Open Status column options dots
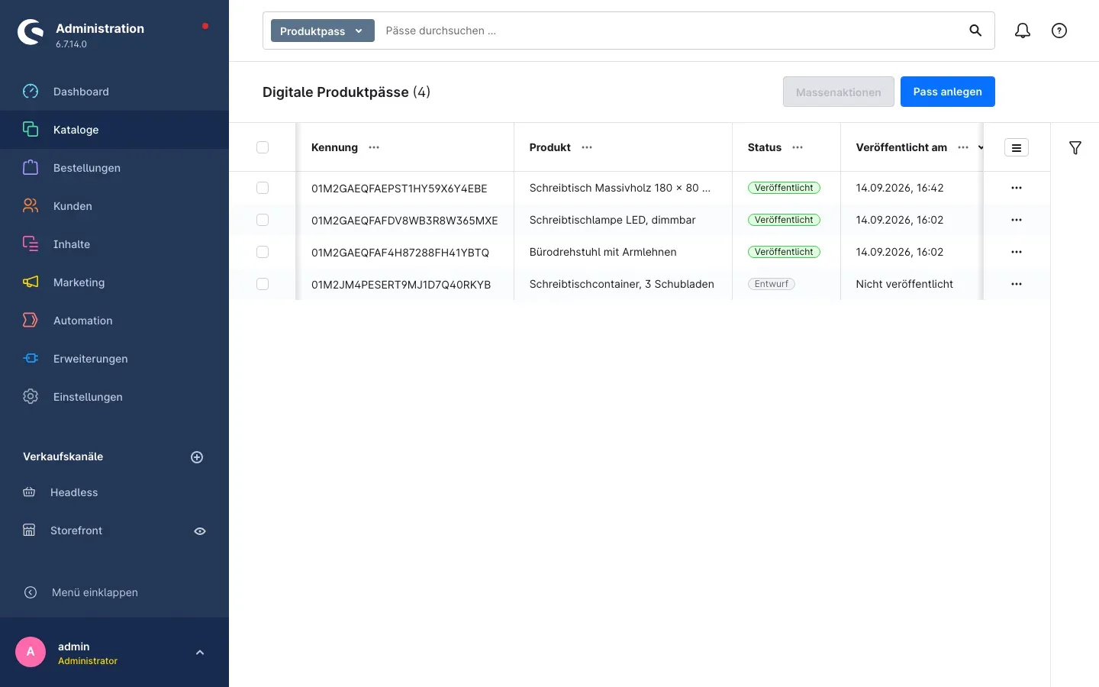Viewport: 1099px width, 687px height. point(798,147)
